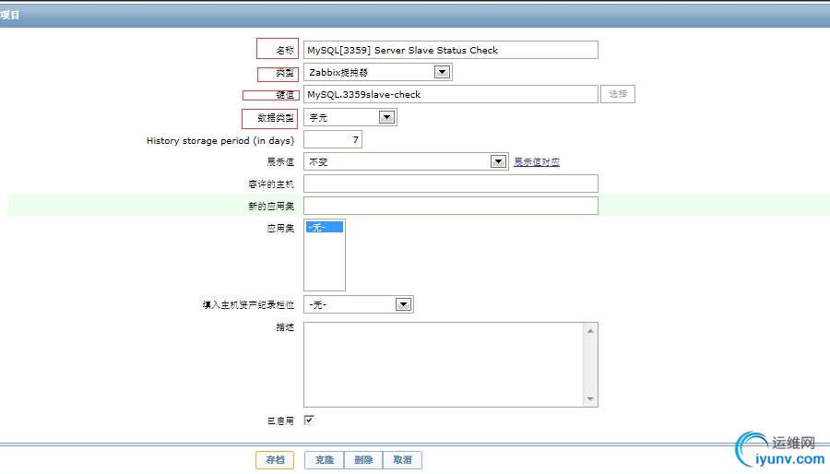The width and height of the screenshot is (830, 474).
Task: Click description scrollbar down arrow
Action: [591, 399]
